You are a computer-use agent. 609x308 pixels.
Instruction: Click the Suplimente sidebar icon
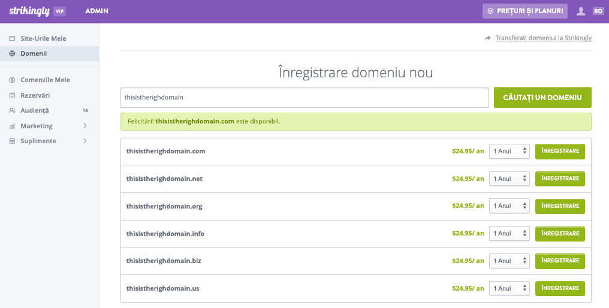pos(13,141)
